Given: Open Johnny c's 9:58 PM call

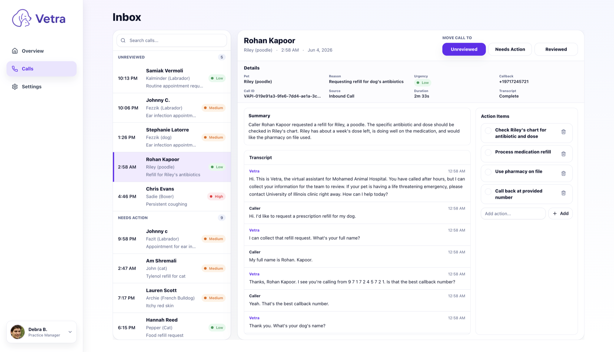Looking at the screenshot, I should [x=172, y=239].
